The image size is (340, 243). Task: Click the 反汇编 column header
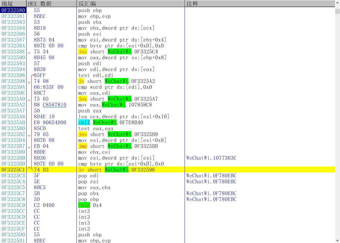131,4
